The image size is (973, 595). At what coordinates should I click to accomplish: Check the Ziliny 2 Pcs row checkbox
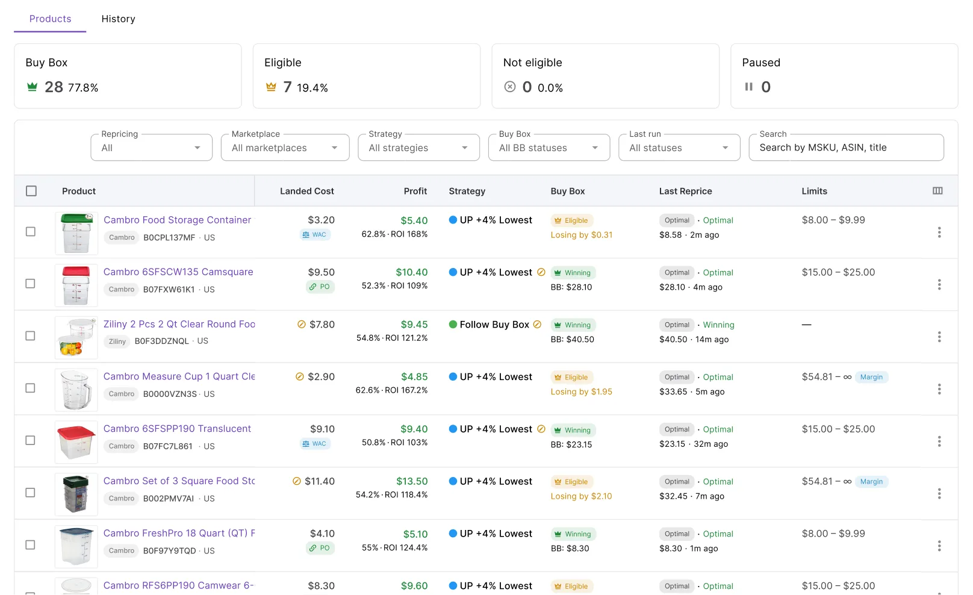[x=31, y=336]
